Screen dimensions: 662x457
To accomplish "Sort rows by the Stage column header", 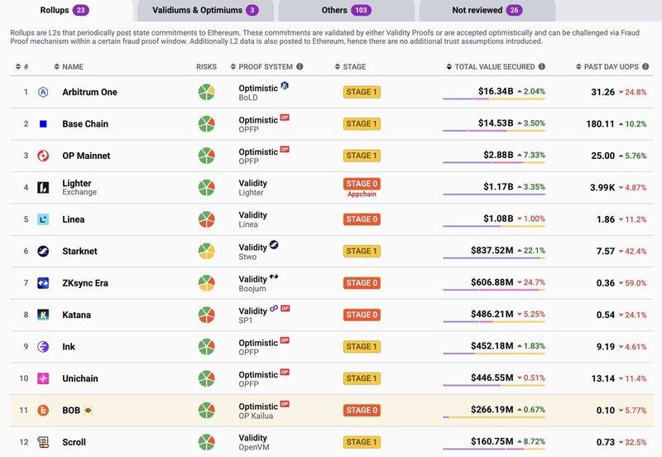I will pos(354,67).
